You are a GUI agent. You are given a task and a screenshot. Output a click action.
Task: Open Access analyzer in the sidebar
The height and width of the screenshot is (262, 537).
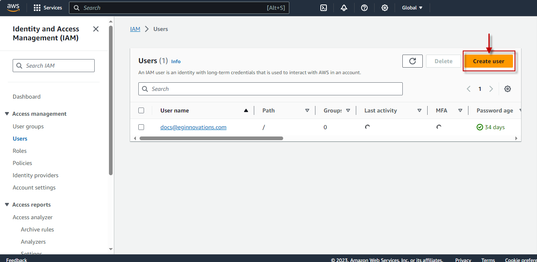click(x=33, y=217)
